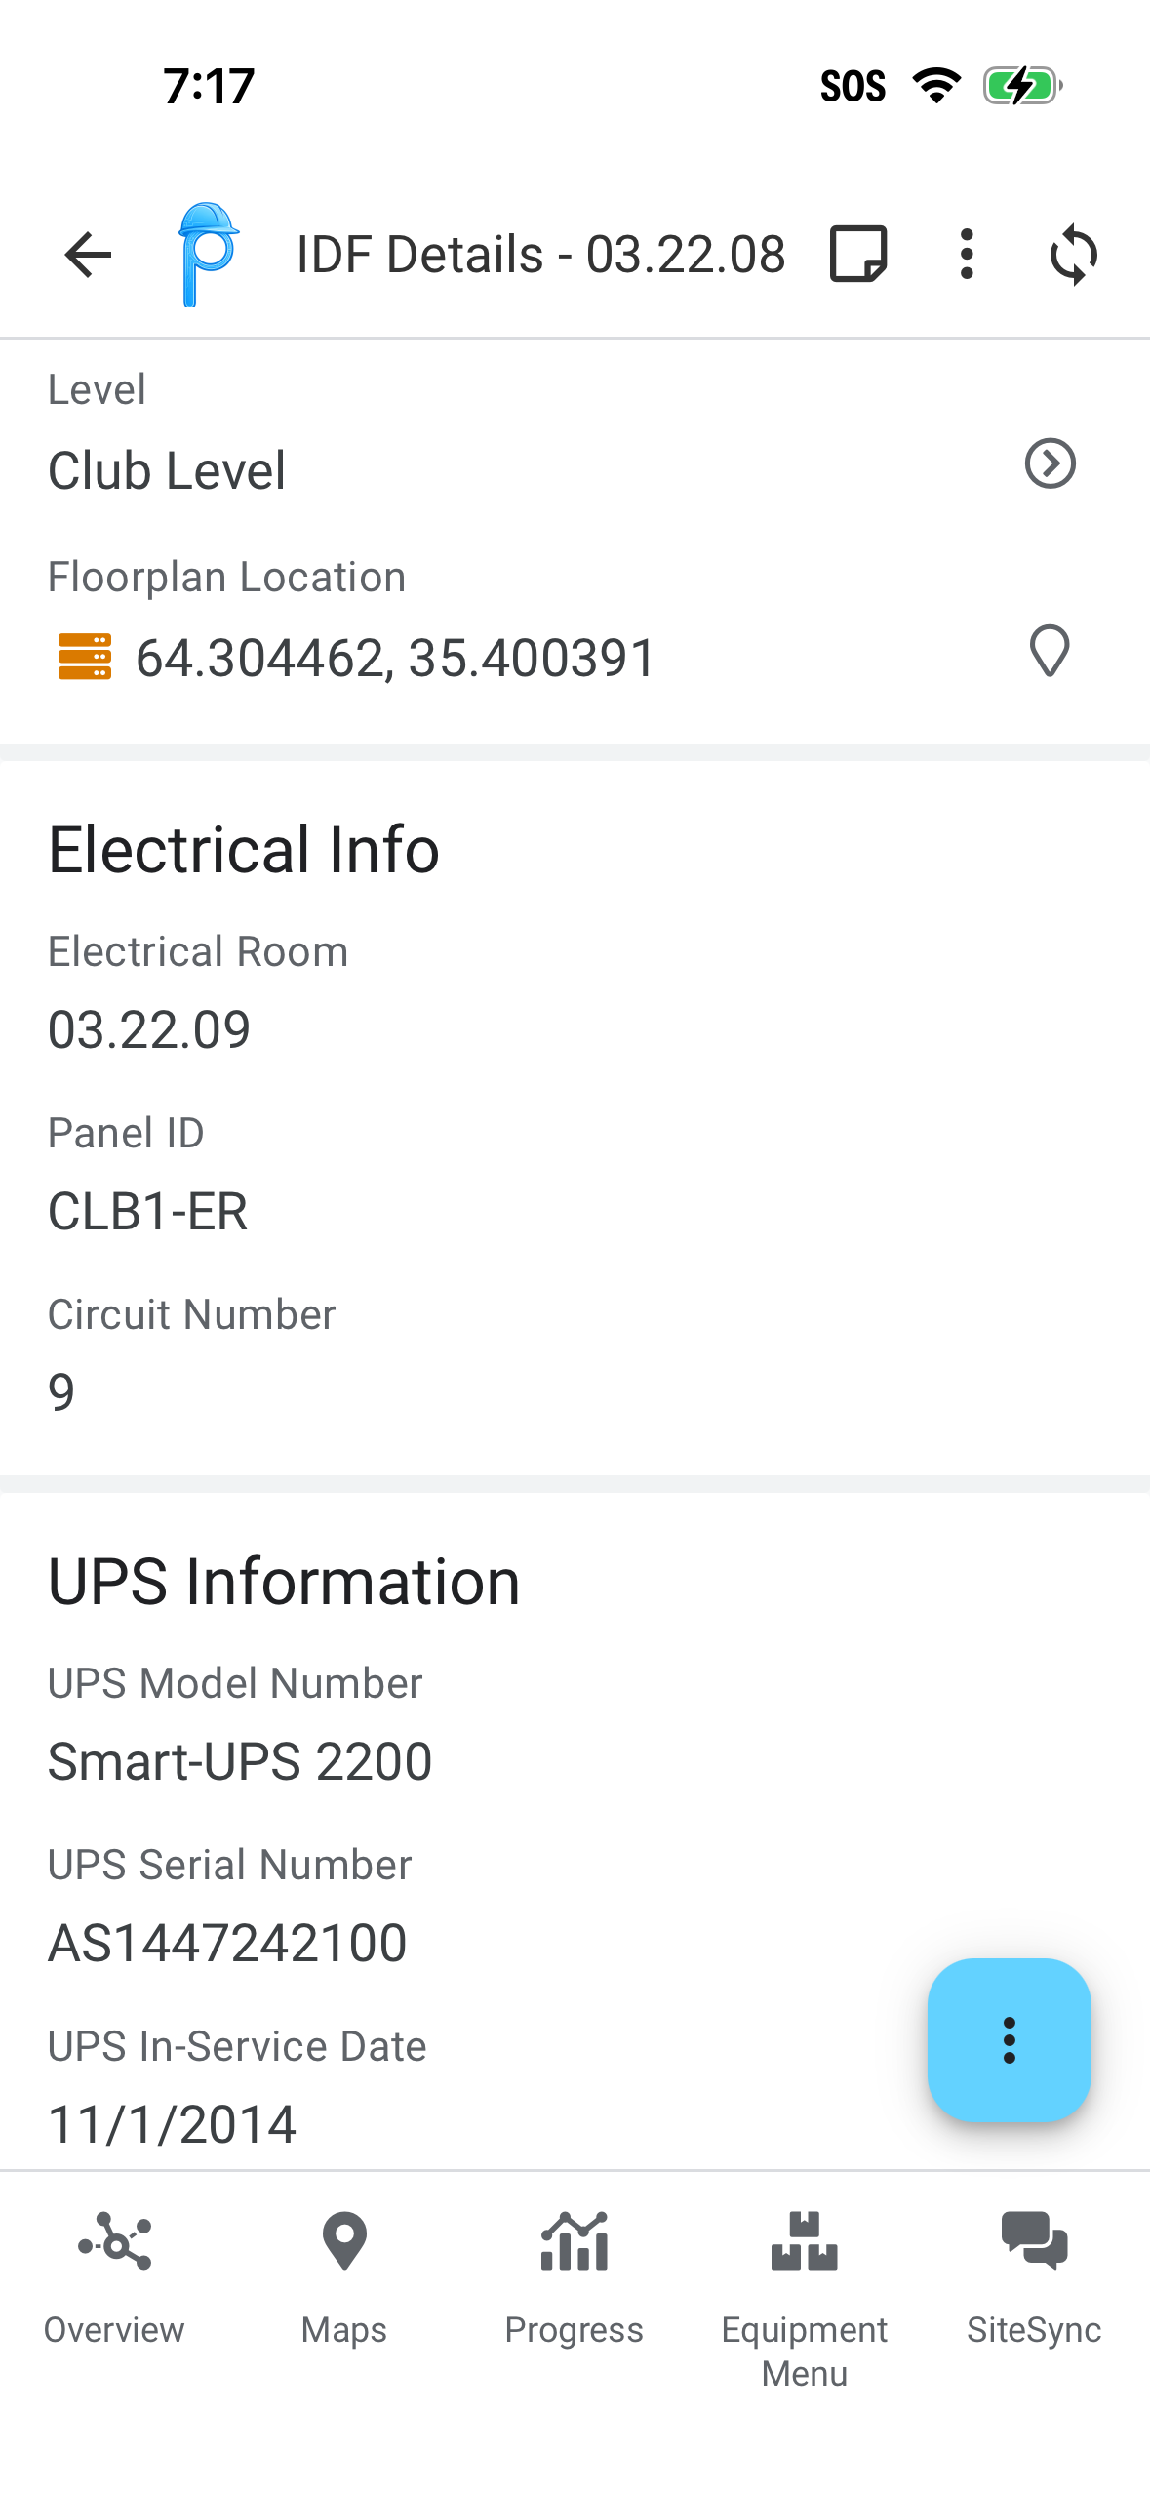
Task: Tap the sync refresh icon
Action: coord(1074,255)
